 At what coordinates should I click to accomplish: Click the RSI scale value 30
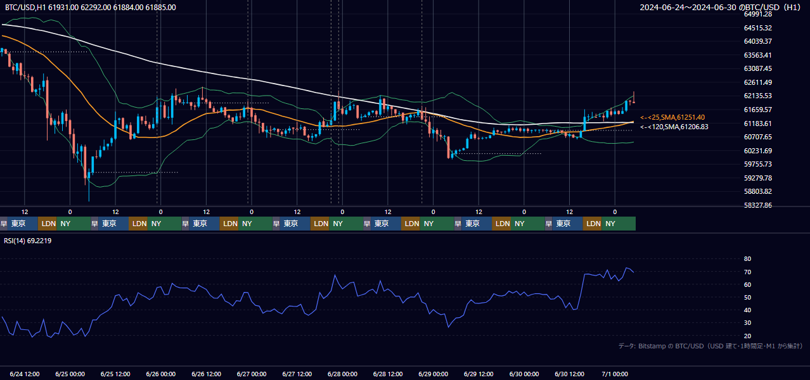(x=747, y=323)
